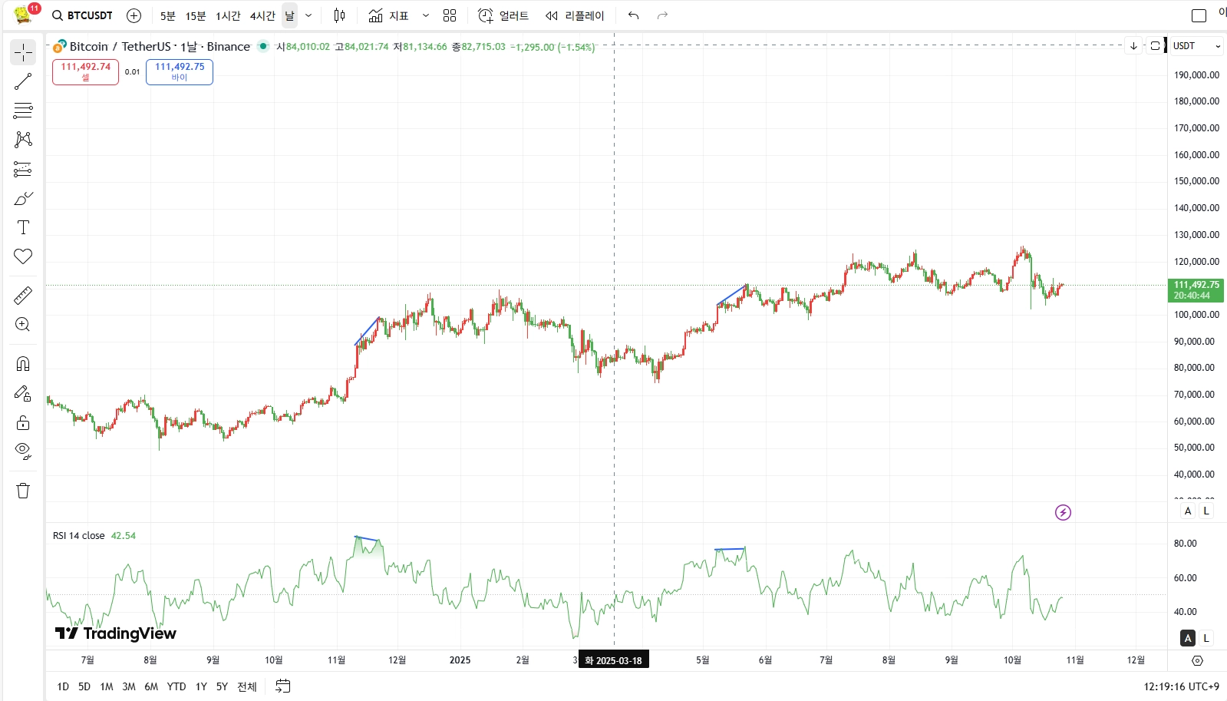The width and height of the screenshot is (1227, 701).
Task: Start bar replay with 리플레이
Action: (x=575, y=15)
